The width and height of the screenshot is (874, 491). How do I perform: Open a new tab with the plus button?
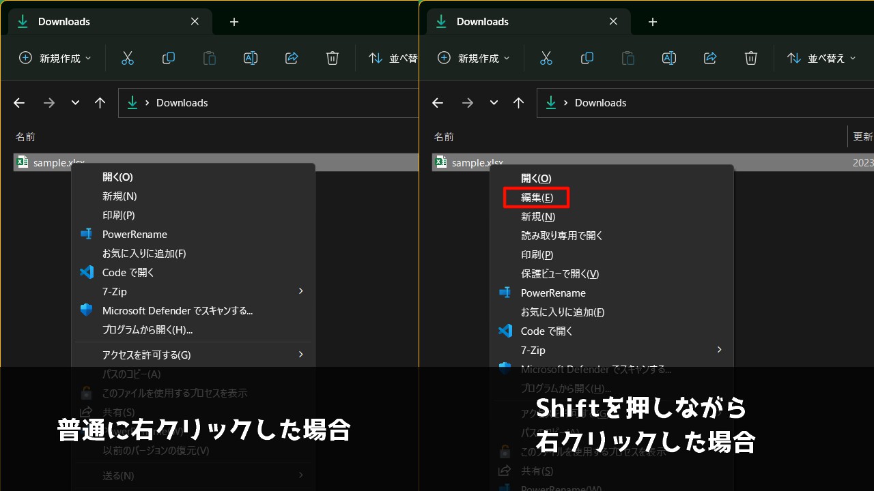point(234,21)
